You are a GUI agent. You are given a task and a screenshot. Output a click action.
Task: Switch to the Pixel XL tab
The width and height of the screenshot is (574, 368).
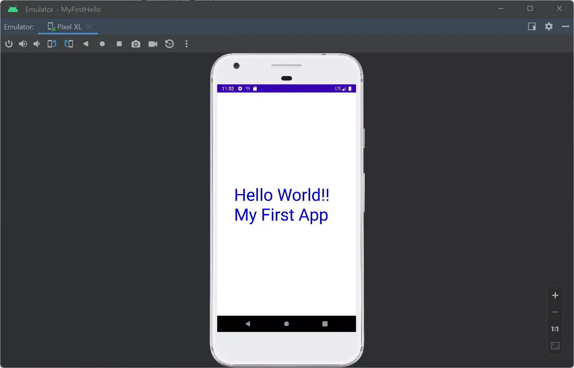coord(68,27)
